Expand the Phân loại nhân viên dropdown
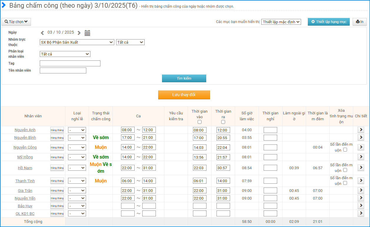Viewport: 370px width, 227px height. (65, 54)
